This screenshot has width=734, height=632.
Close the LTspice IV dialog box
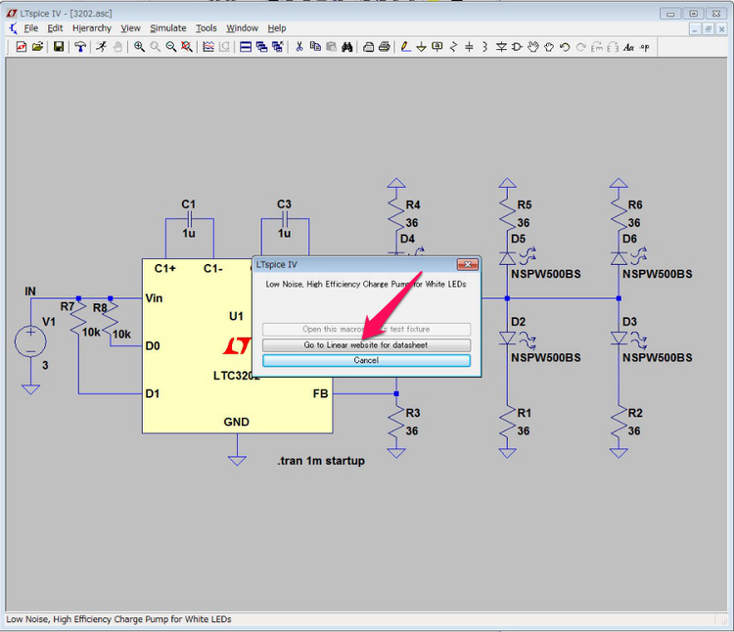pyautogui.click(x=469, y=264)
